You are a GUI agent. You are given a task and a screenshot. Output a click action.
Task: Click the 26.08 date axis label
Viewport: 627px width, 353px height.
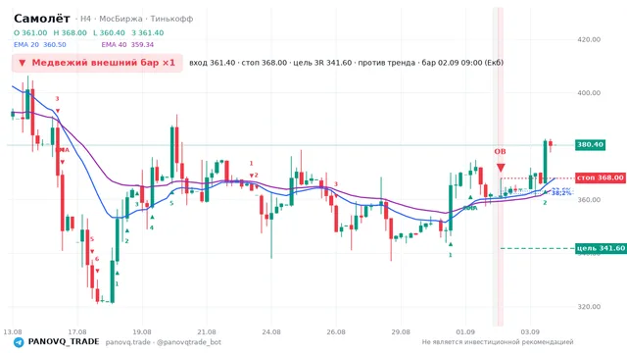tap(336, 332)
